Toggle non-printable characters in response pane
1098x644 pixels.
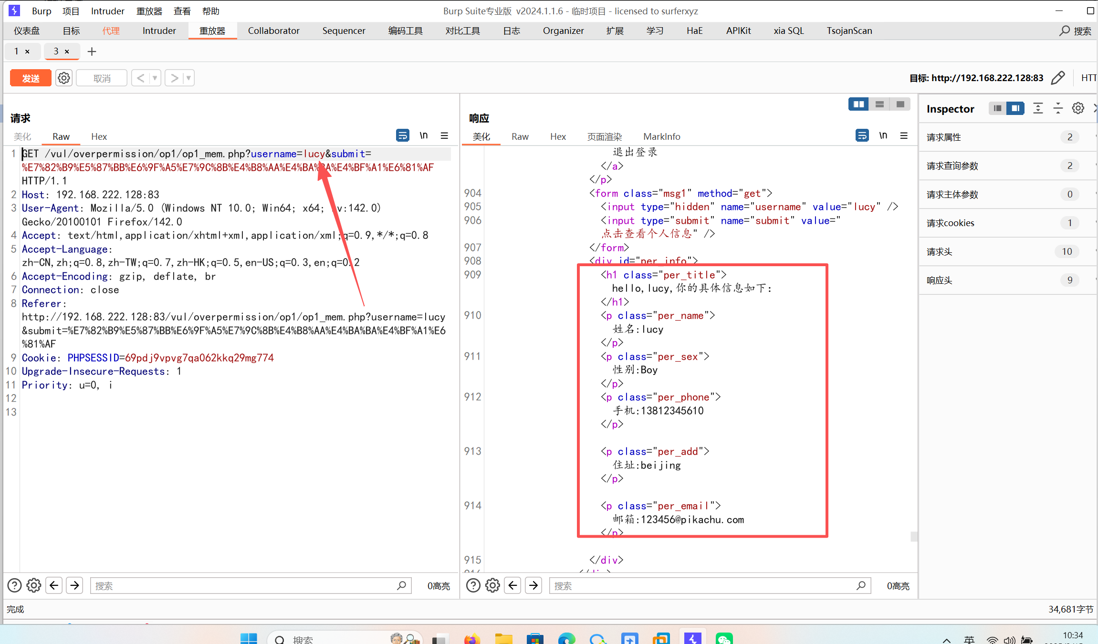tap(883, 135)
